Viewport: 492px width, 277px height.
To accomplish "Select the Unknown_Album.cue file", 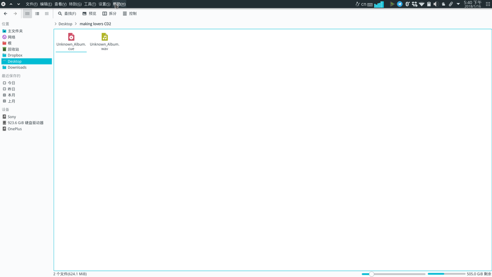I will pos(71,42).
